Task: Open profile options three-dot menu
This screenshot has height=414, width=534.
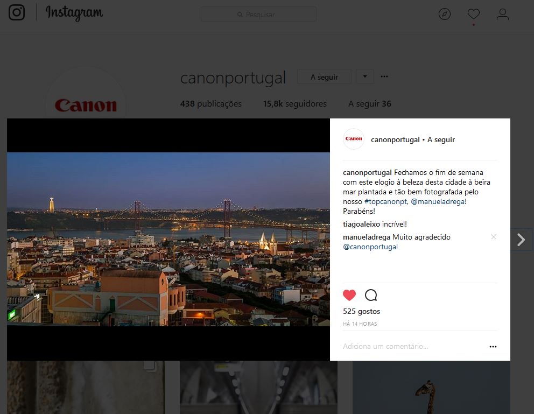Action: pyautogui.click(x=384, y=76)
